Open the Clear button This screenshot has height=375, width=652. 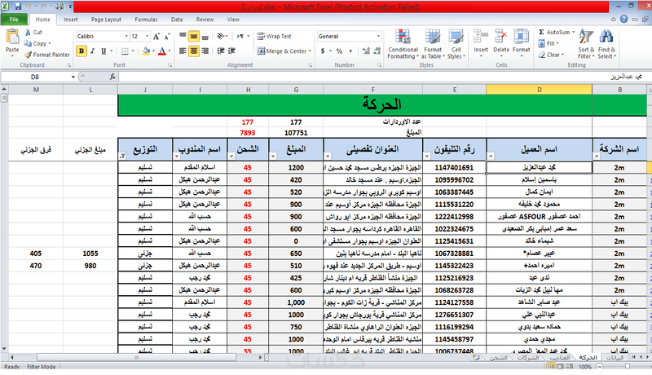(x=551, y=55)
